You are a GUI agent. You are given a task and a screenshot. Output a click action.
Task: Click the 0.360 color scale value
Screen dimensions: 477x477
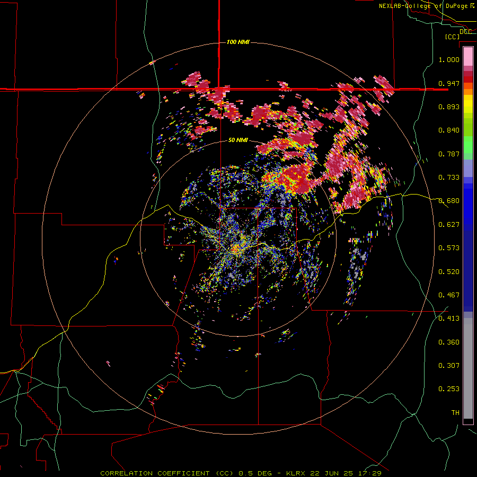(449, 342)
